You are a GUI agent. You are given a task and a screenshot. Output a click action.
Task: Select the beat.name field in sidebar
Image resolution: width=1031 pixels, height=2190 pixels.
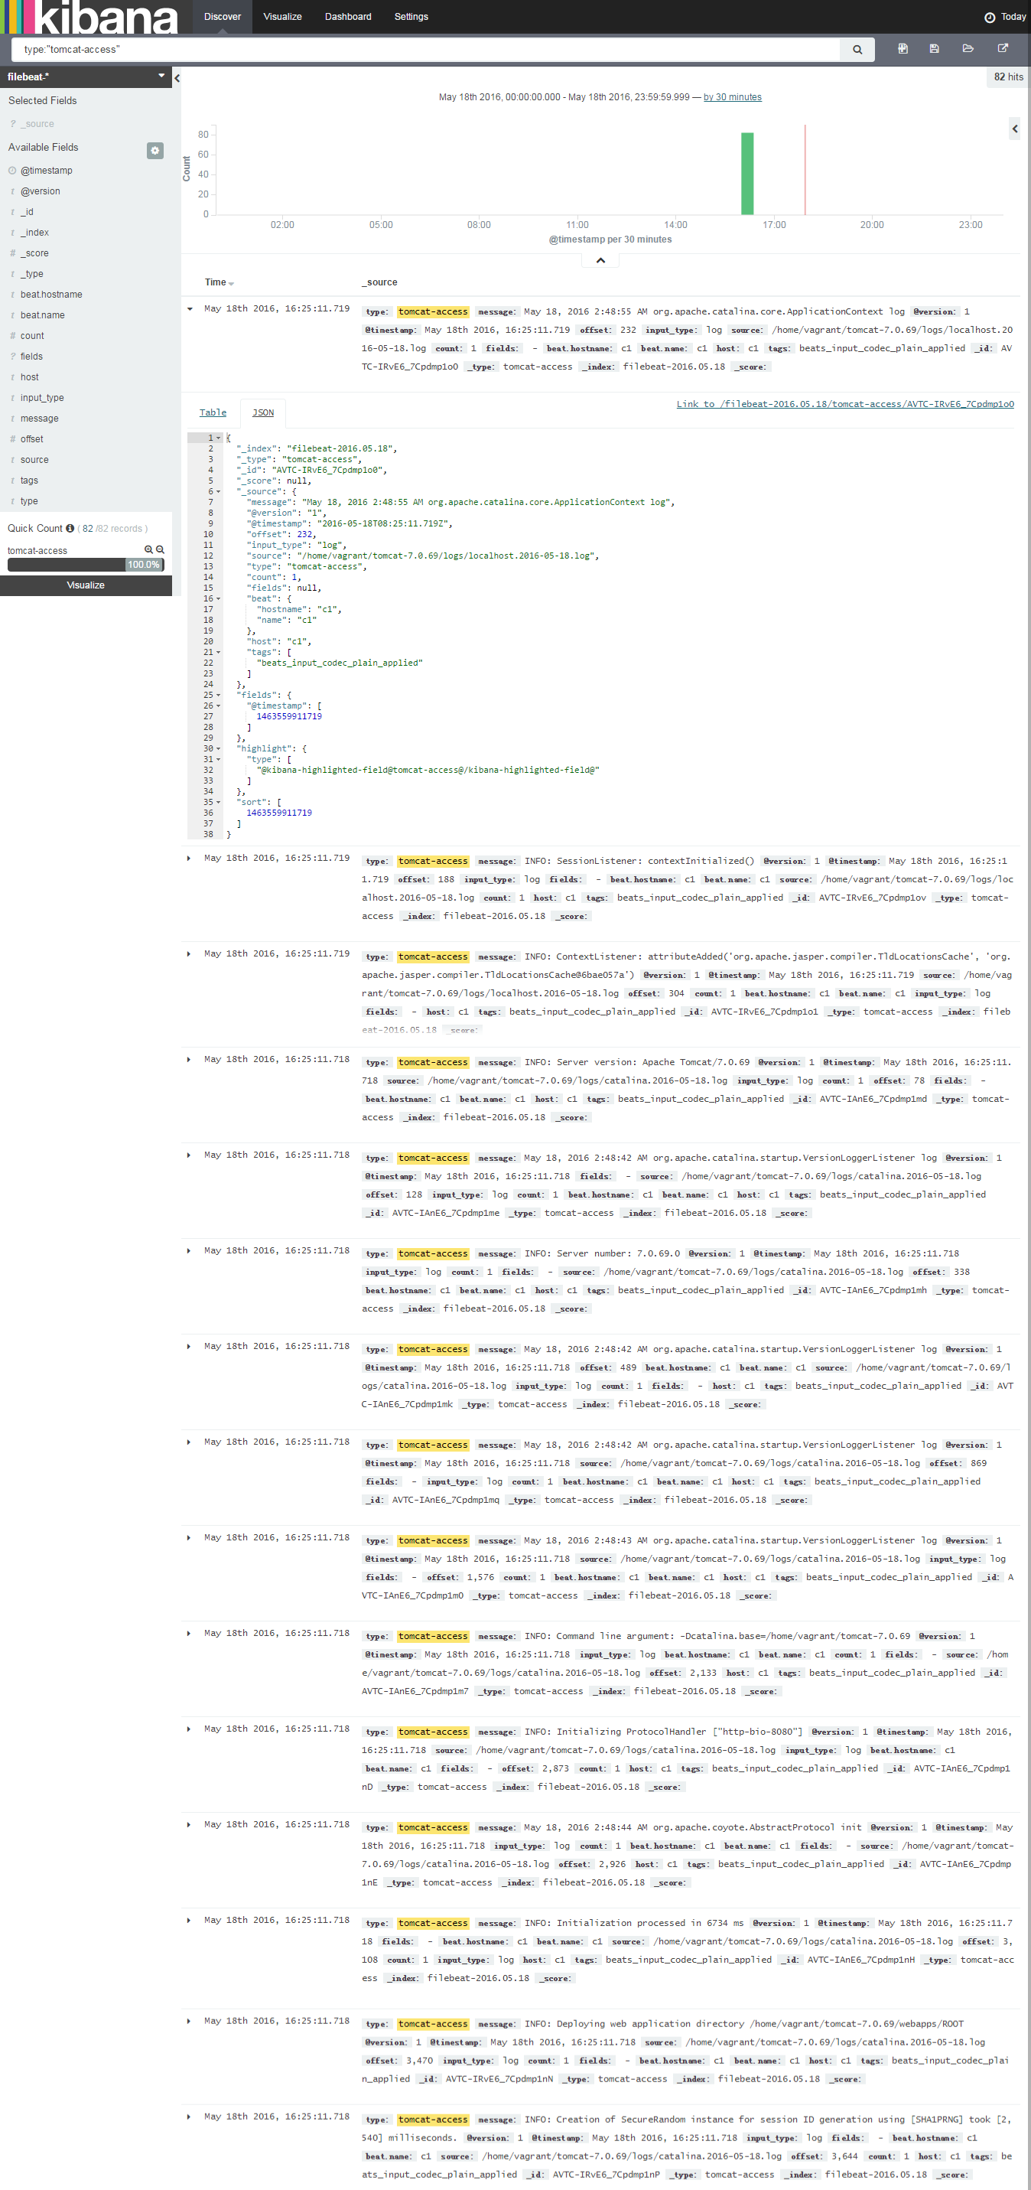pos(43,315)
